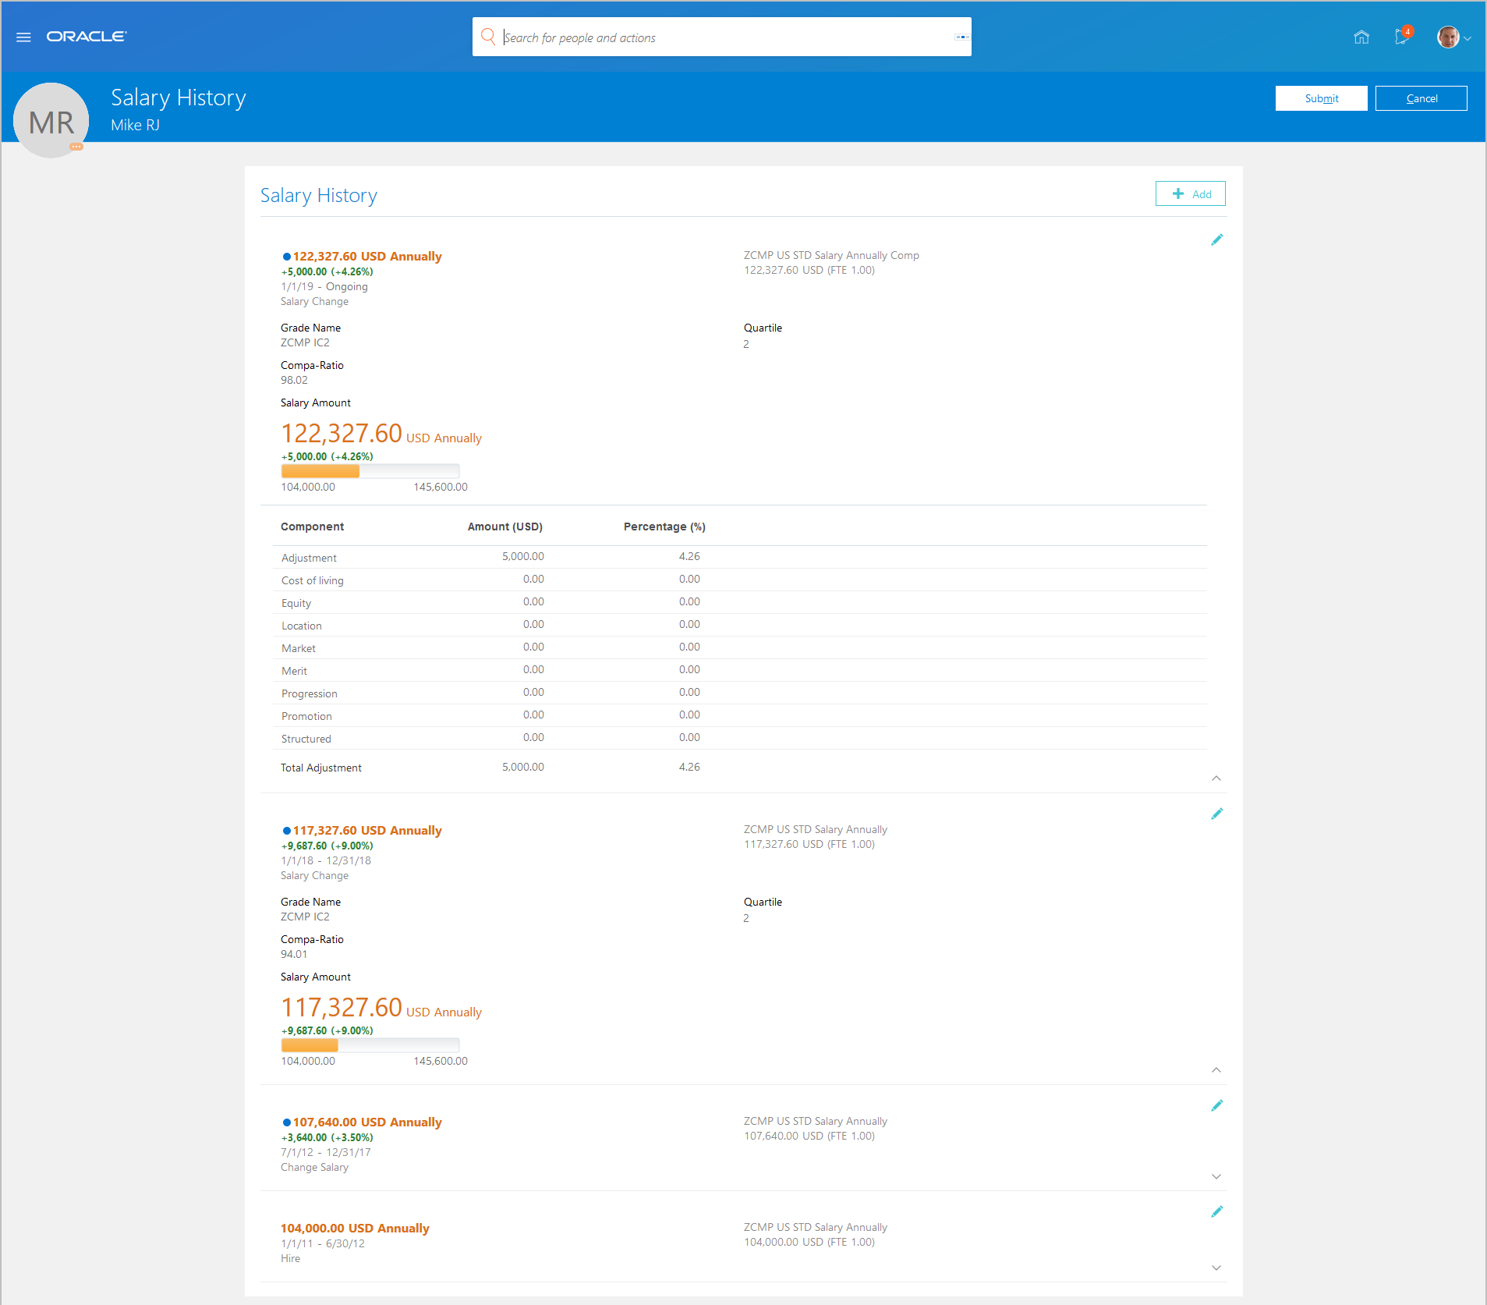Click the Cancel button
Viewport: 1487px width, 1305px height.
[x=1422, y=98]
